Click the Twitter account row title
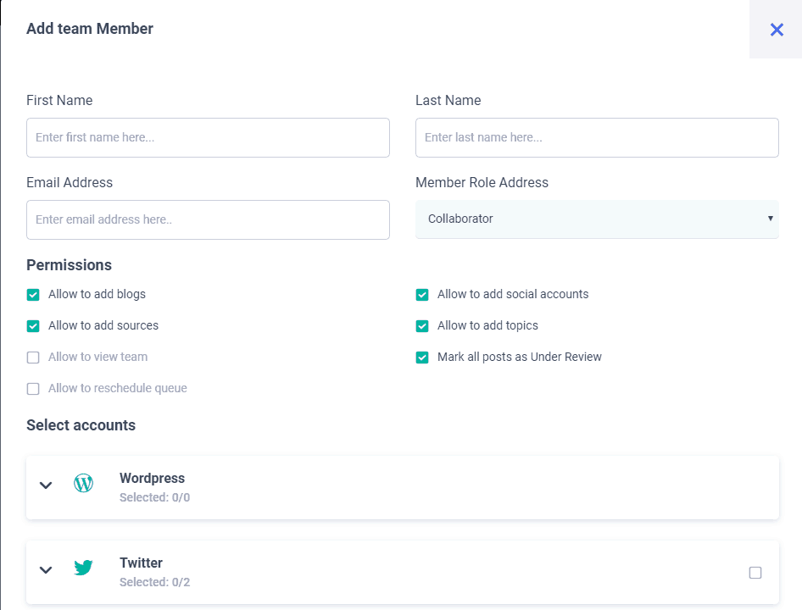This screenshot has height=610, width=802. click(x=141, y=563)
